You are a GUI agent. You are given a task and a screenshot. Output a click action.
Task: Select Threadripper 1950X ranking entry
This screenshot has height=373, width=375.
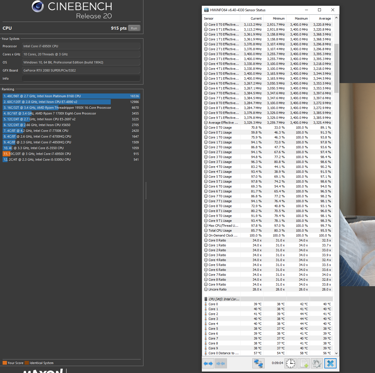(x=71, y=108)
